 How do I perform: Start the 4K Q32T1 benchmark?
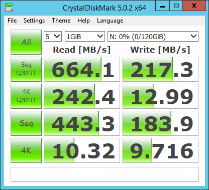click(26, 96)
